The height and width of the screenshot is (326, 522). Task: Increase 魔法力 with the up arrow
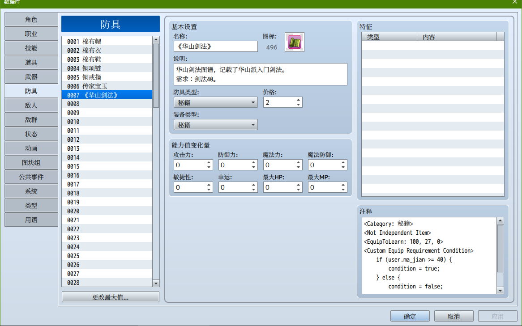pyautogui.click(x=298, y=162)
